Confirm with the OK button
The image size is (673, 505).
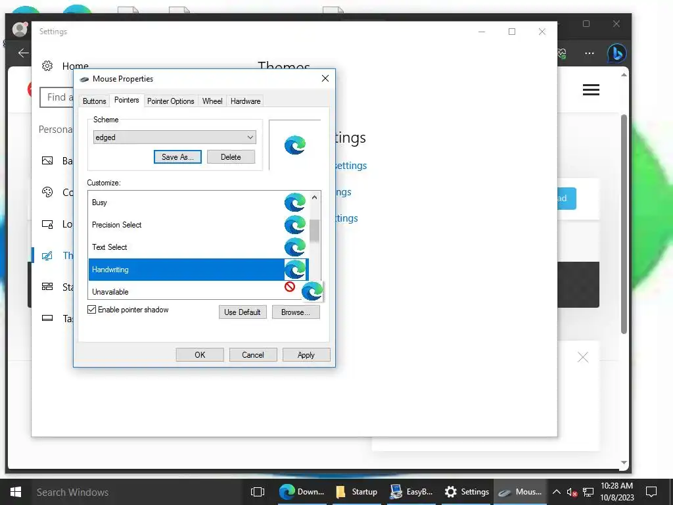pos(200,354)
